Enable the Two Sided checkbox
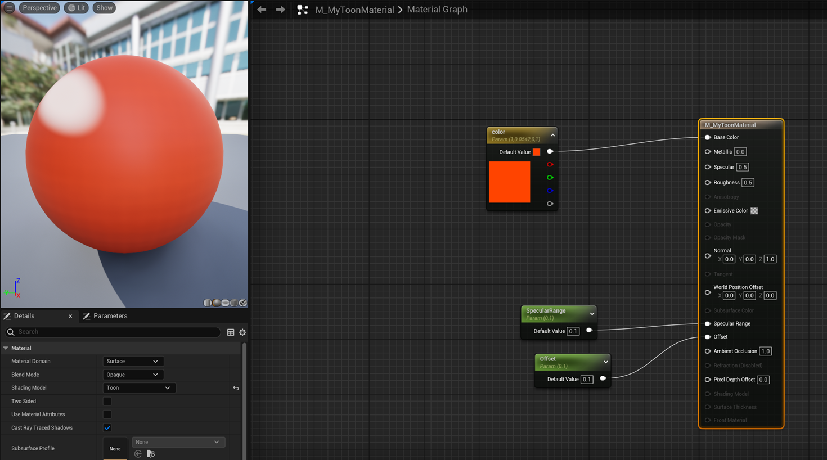 click(107, 402)
